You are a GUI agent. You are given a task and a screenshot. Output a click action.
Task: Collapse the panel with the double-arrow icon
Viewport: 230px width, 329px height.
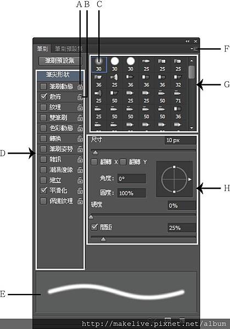click(187, 41)
